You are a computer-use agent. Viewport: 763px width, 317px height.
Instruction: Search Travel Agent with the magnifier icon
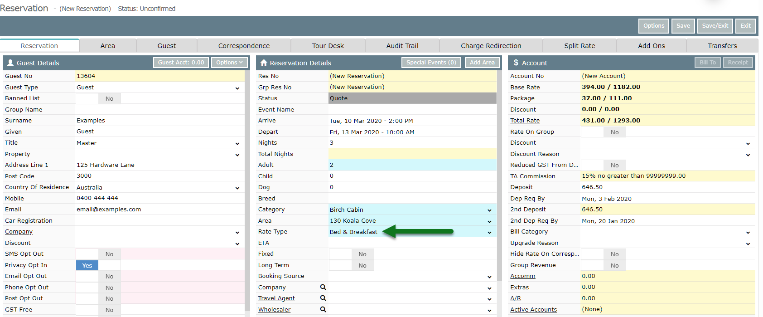(x=323, y=298)
